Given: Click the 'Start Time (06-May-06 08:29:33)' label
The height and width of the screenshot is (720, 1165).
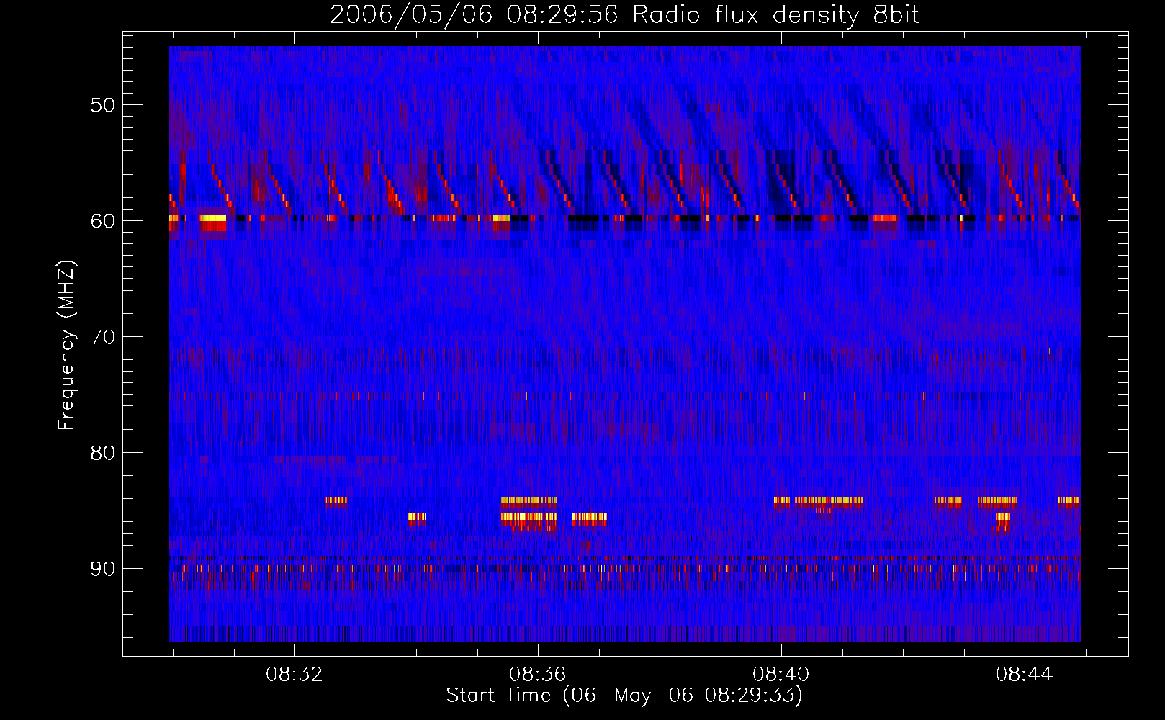Looking at the screenshot, I should point(624,696).
